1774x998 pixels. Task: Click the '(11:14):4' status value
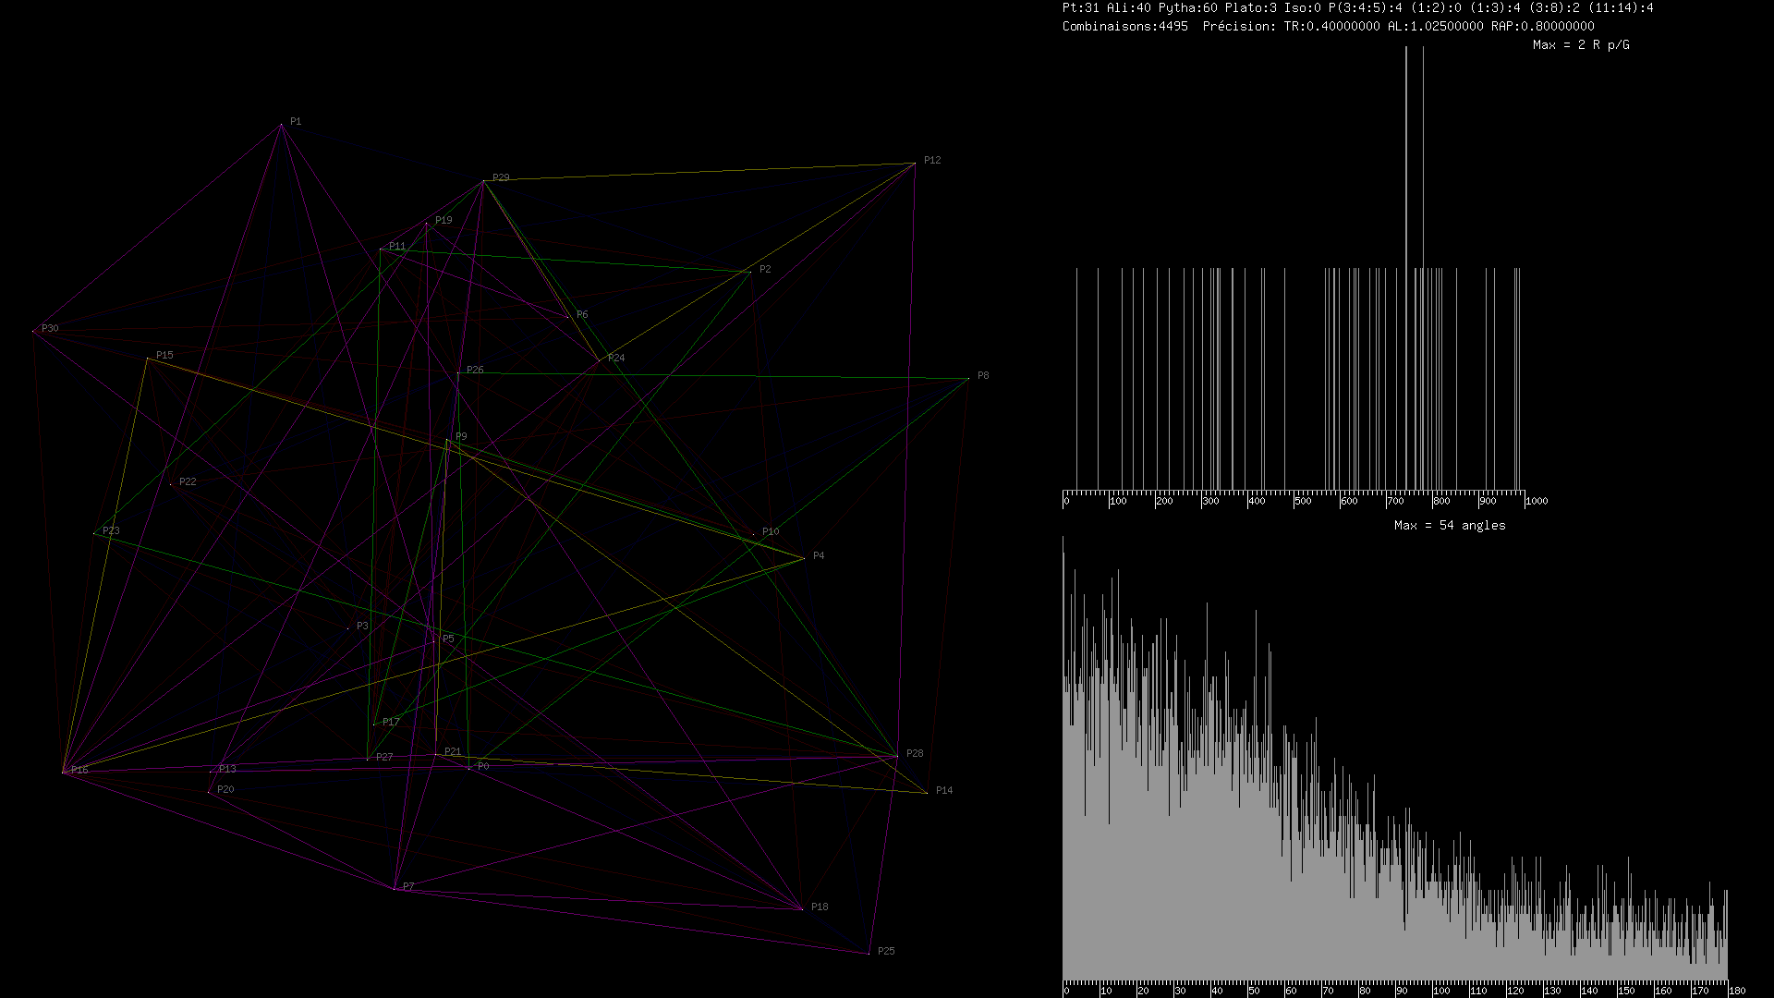coord(1621,7)
